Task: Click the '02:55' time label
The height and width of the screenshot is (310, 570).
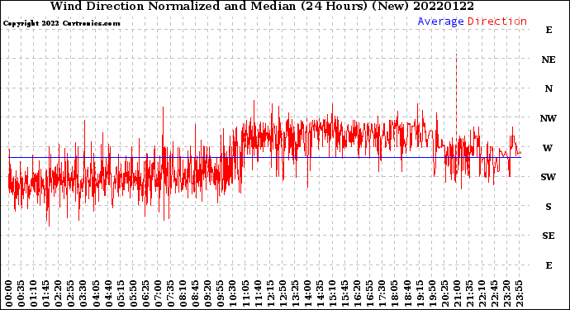Action: coord(71,294)
